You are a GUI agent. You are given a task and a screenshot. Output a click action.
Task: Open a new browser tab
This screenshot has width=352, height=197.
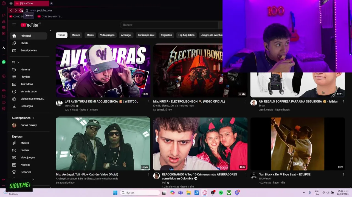coord(51,3)
